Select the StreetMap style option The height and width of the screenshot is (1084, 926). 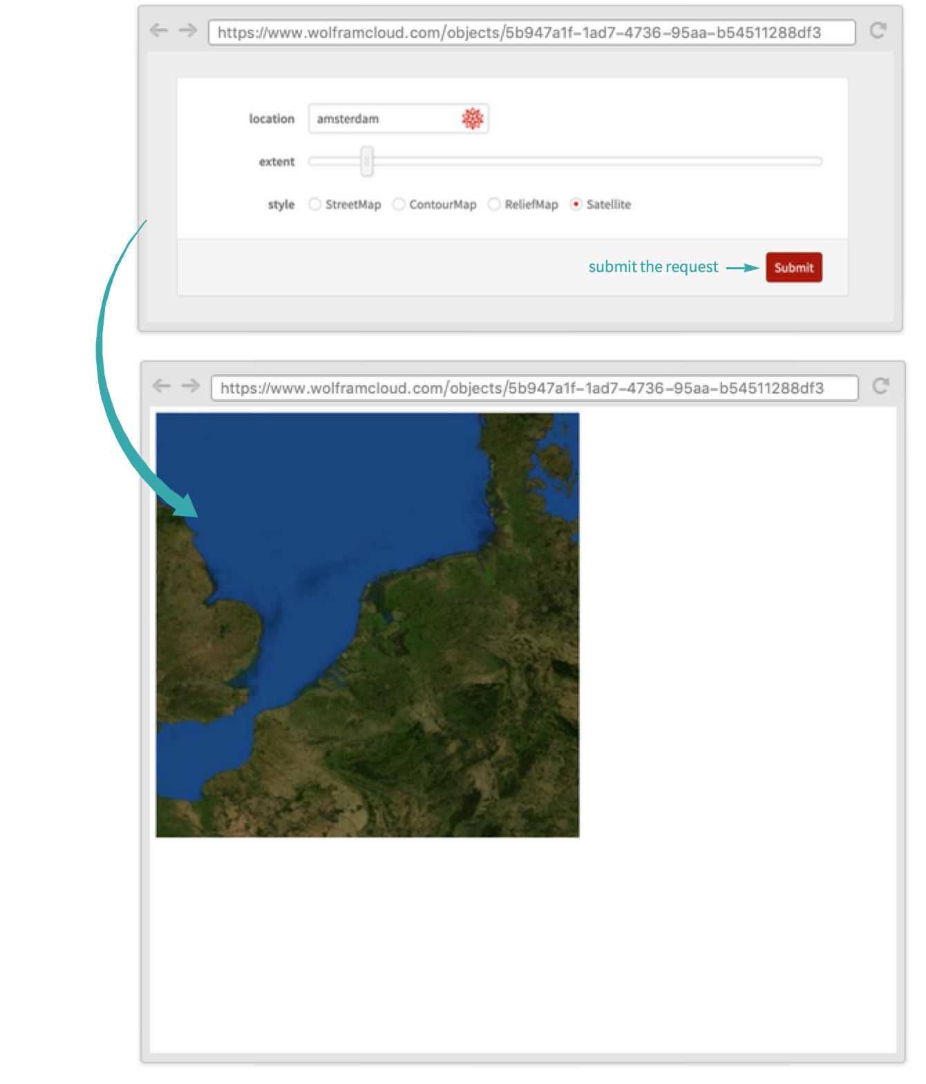point(315,204)
